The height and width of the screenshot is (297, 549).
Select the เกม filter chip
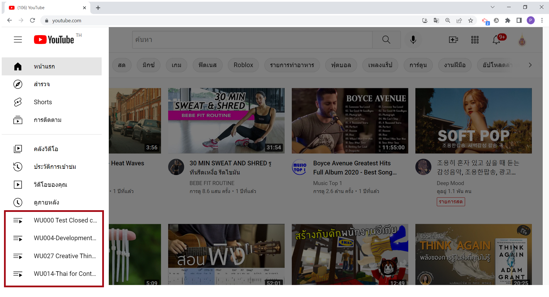pos(176,65)
